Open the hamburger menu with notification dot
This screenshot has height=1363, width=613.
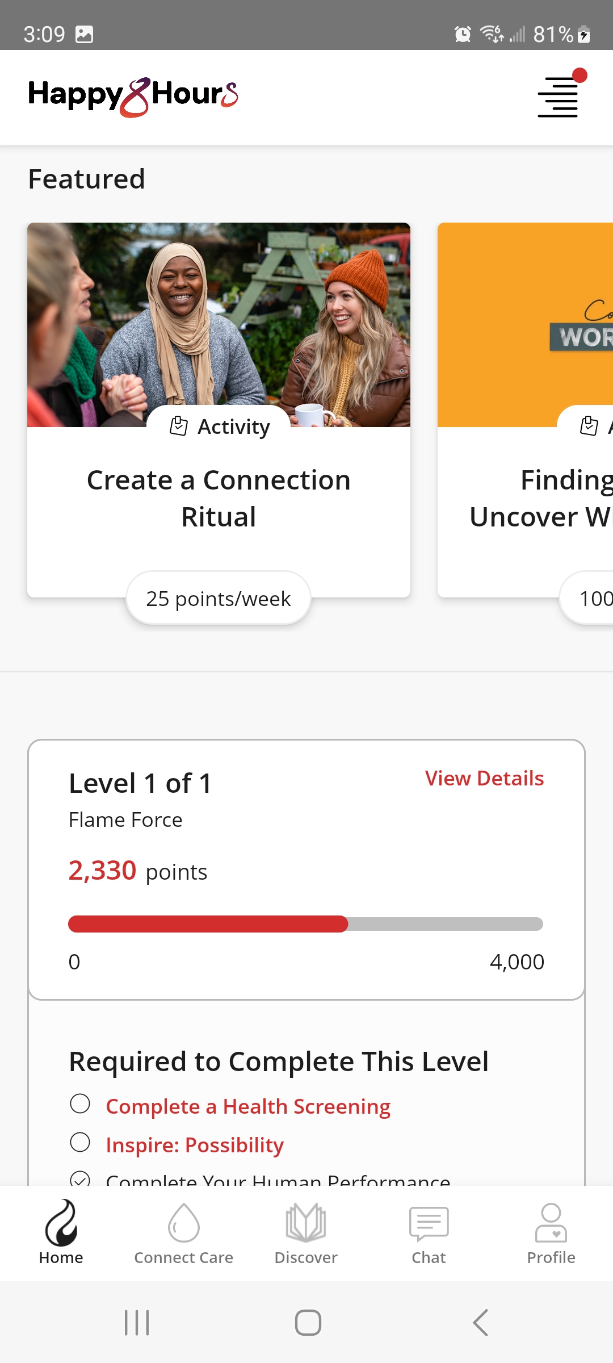point(559,95)
